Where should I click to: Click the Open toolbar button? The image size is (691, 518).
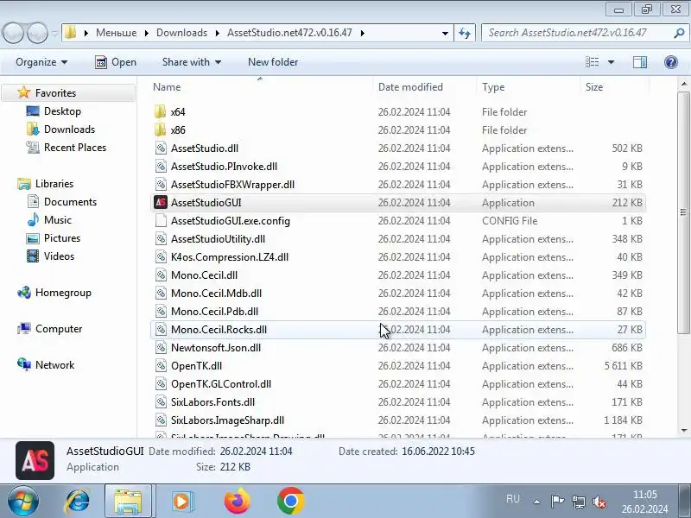point(116,62)
